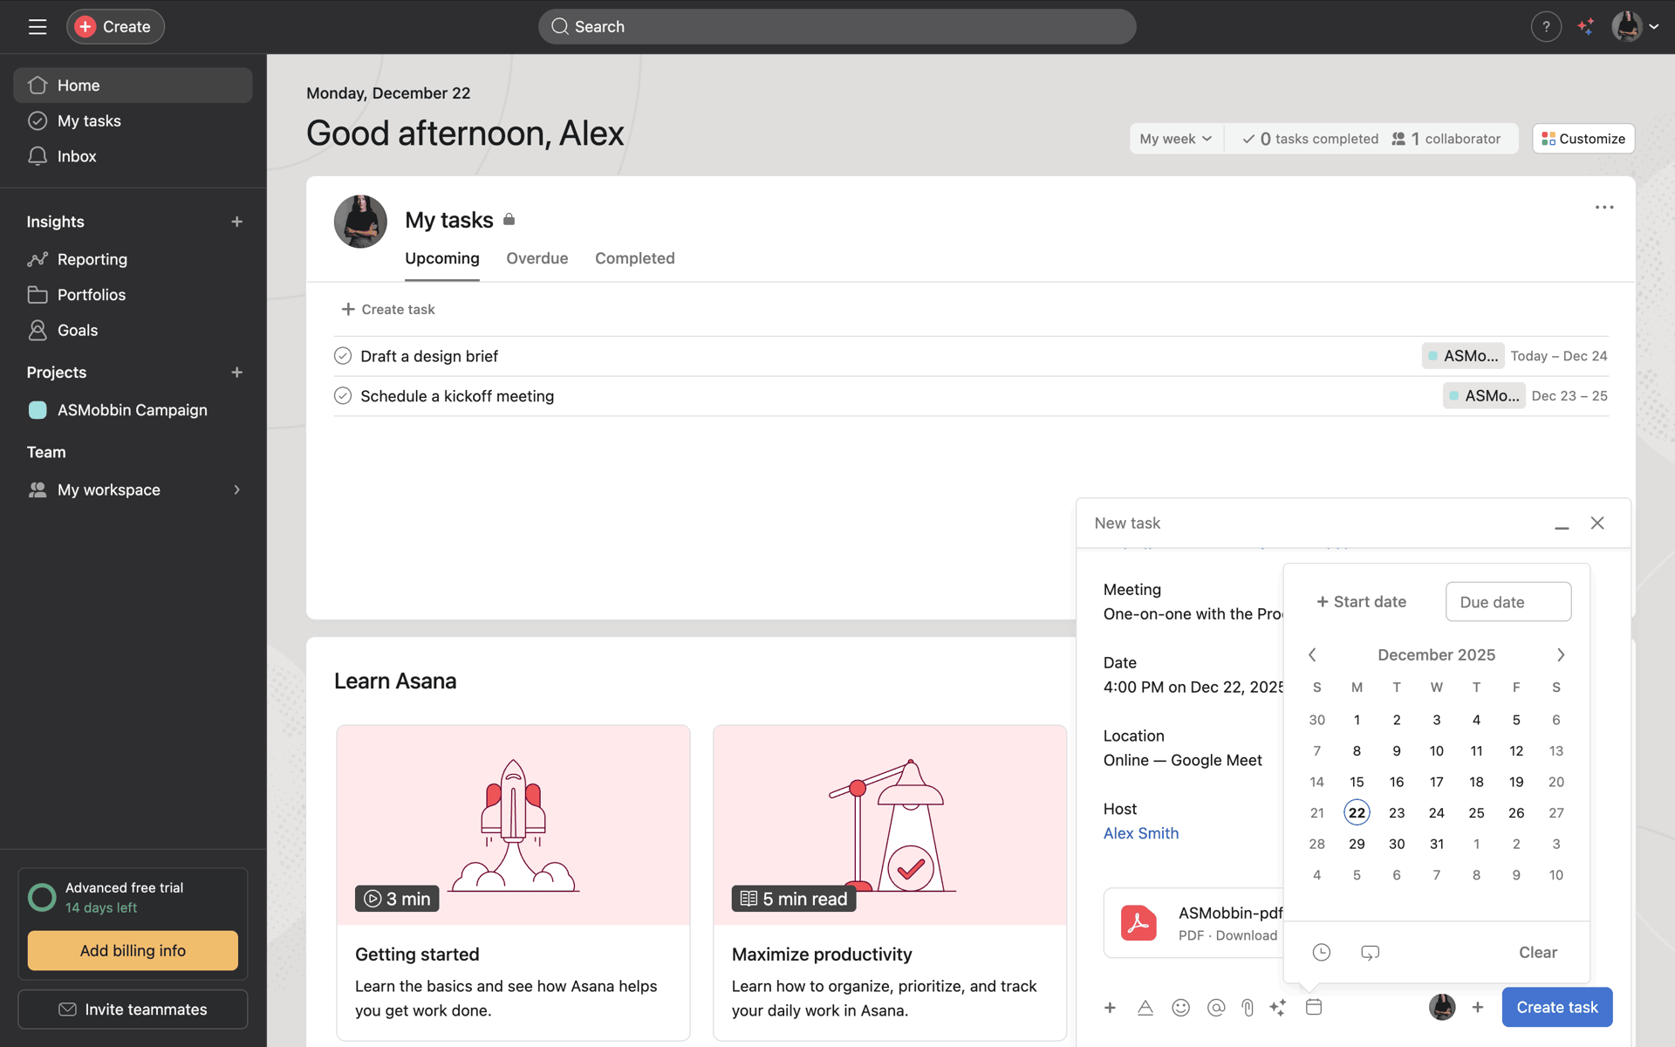Open the Getting started video card
The height and width of the screenshot is (1047, 1675).
[513, 882]
